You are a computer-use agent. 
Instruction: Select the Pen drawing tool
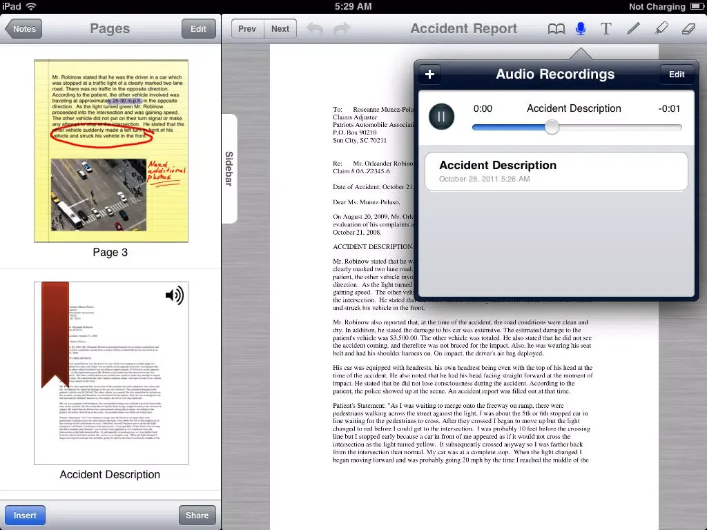pyautogui.click(x=633, y=29)
